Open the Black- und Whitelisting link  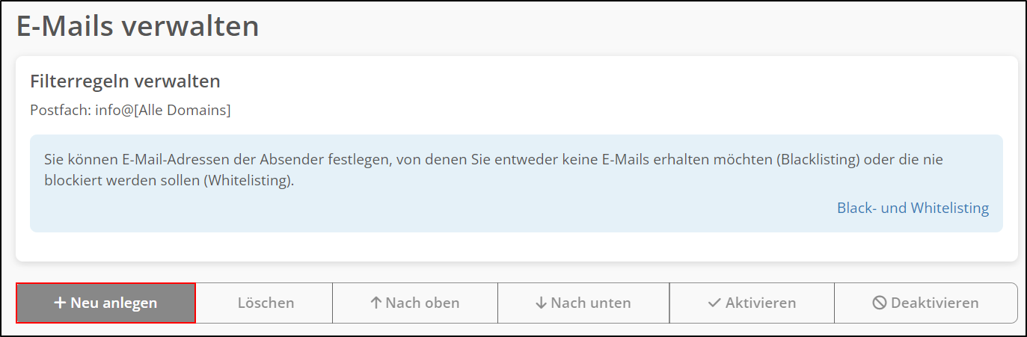click(x=913, y=208)
